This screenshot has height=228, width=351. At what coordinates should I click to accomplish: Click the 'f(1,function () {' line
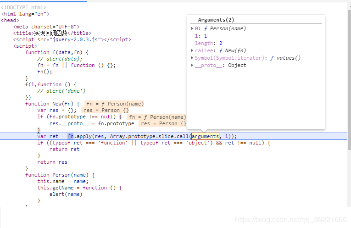51,84
